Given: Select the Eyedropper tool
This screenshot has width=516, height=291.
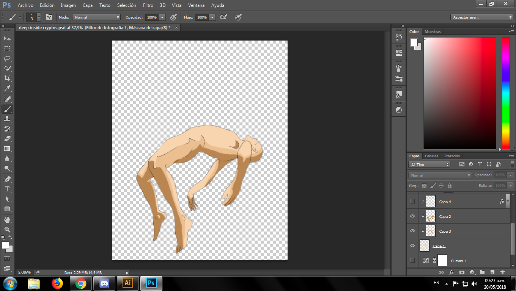Looking at the screenshot, I should click(7, 89).
